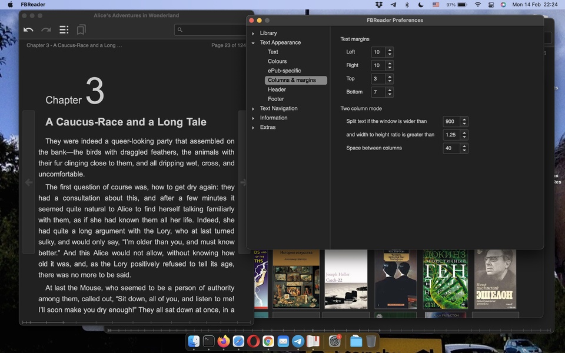Expand the Library tree section
565x353 pixels.
[x=253, y=34]
